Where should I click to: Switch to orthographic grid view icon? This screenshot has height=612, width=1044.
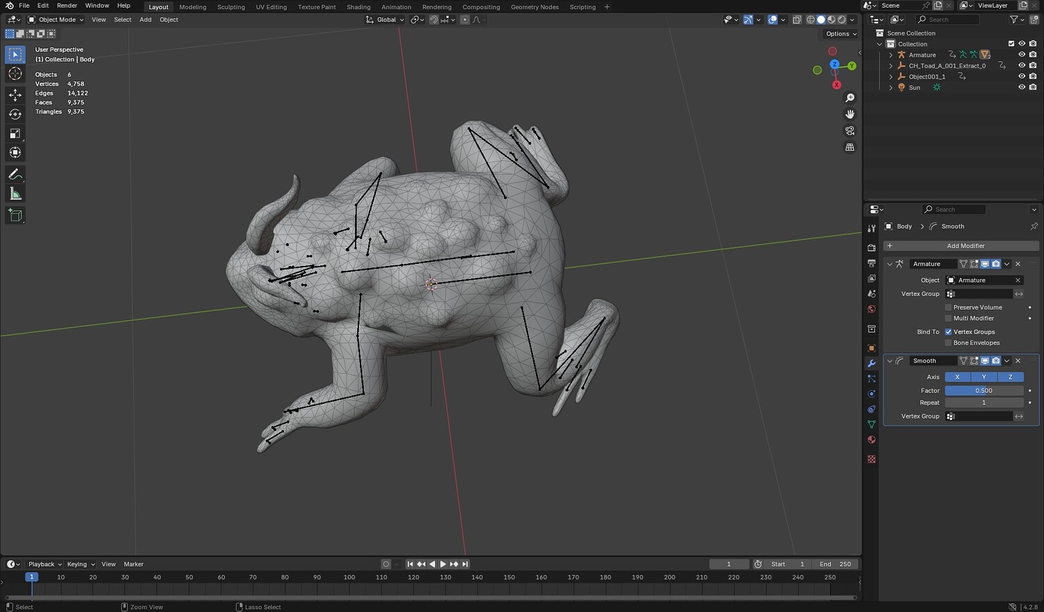click(x=850, y=148)
